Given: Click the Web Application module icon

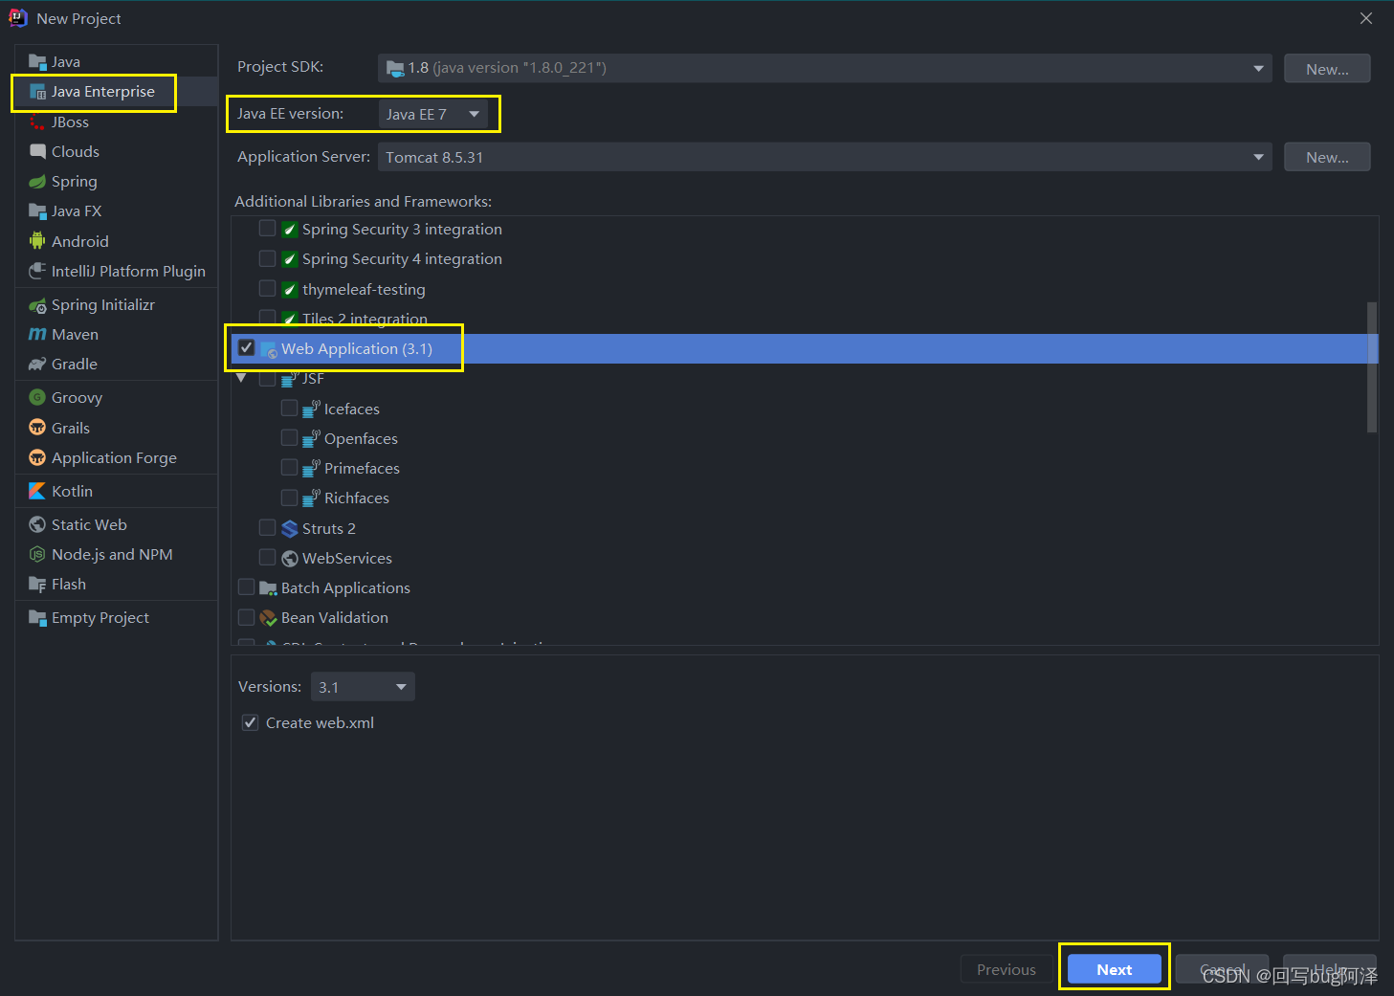Looking at the screenshot, I should tap(269, 349).
